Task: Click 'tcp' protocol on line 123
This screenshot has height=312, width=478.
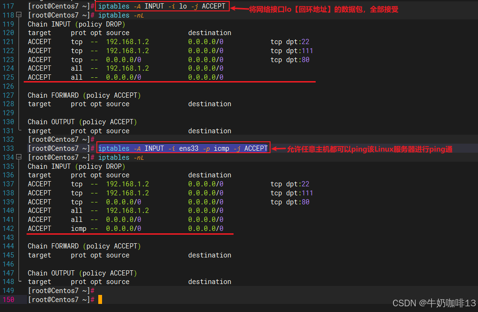Action: 76,60
